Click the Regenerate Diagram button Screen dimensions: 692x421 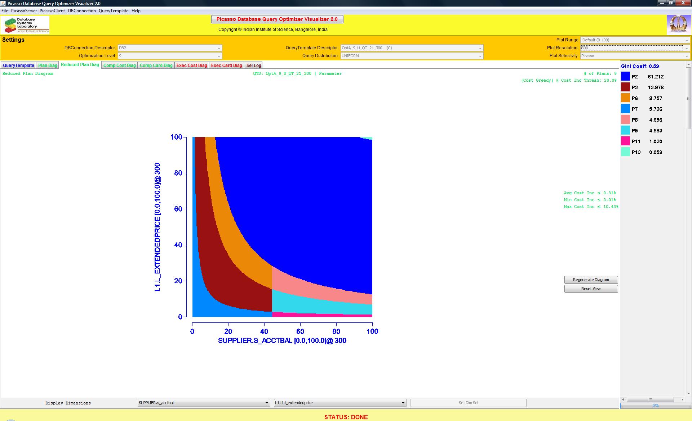591,280
